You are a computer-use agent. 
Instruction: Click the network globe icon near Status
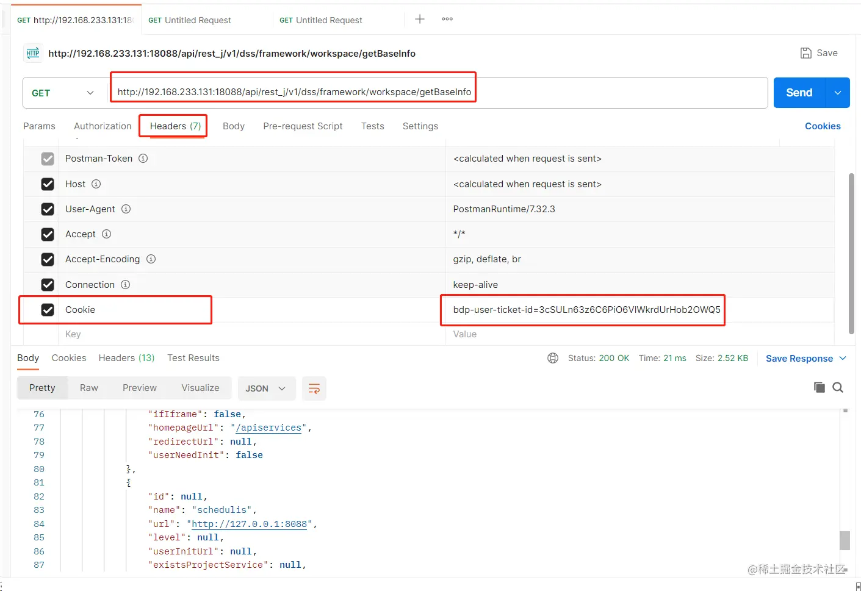(x=553, y=358)
